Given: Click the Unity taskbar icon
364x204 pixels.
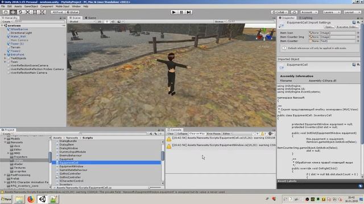Looking at the screenshot, I should point(42,199).
